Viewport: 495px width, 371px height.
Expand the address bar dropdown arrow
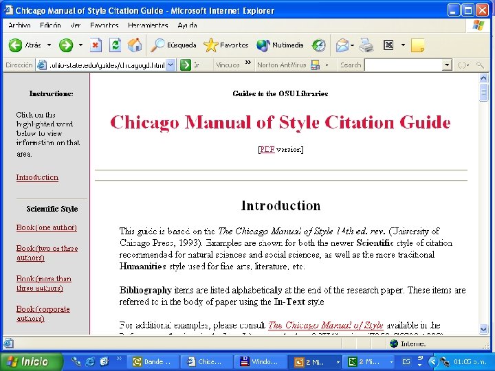tap(170, 65)
